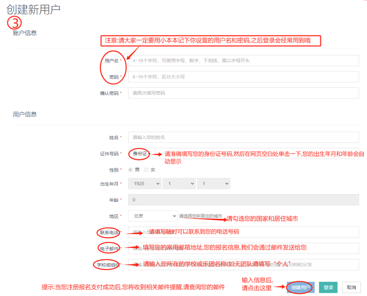This screenshot has height=296, width=367.
Task: Select the 女 gender radio button
Action: [x=146, y=170]
